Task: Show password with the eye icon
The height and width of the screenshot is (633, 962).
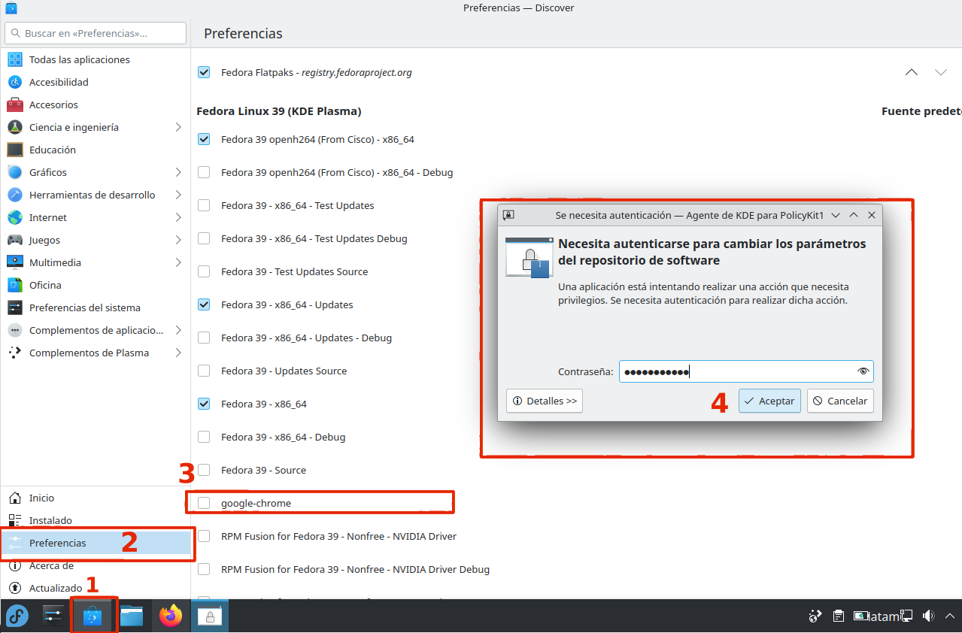Action: point(863,371)
